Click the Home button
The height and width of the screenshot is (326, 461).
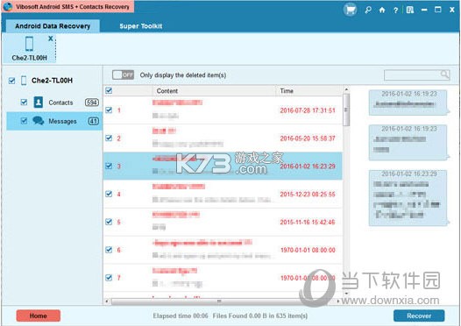(39, 315)
